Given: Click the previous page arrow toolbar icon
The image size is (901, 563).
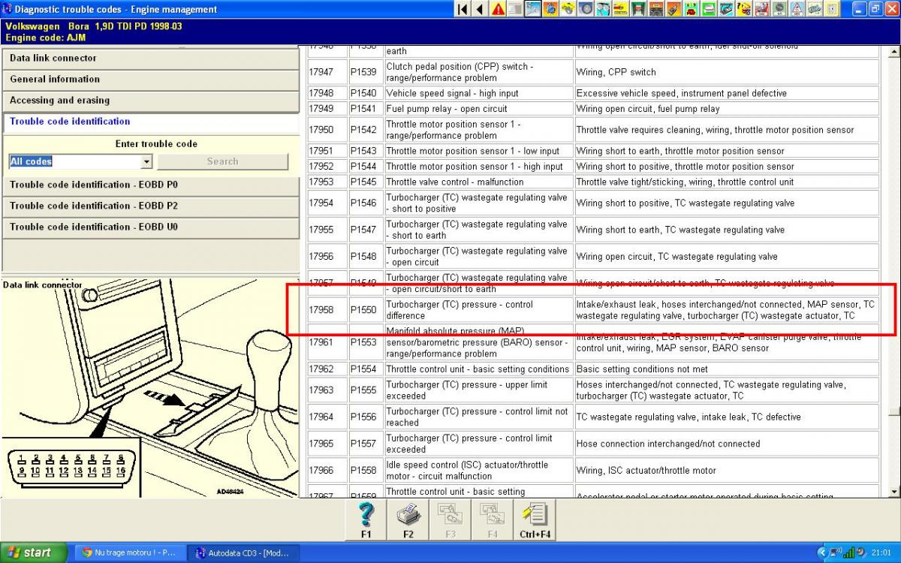Looking at the screenshot, I should [x=479, y=9].
